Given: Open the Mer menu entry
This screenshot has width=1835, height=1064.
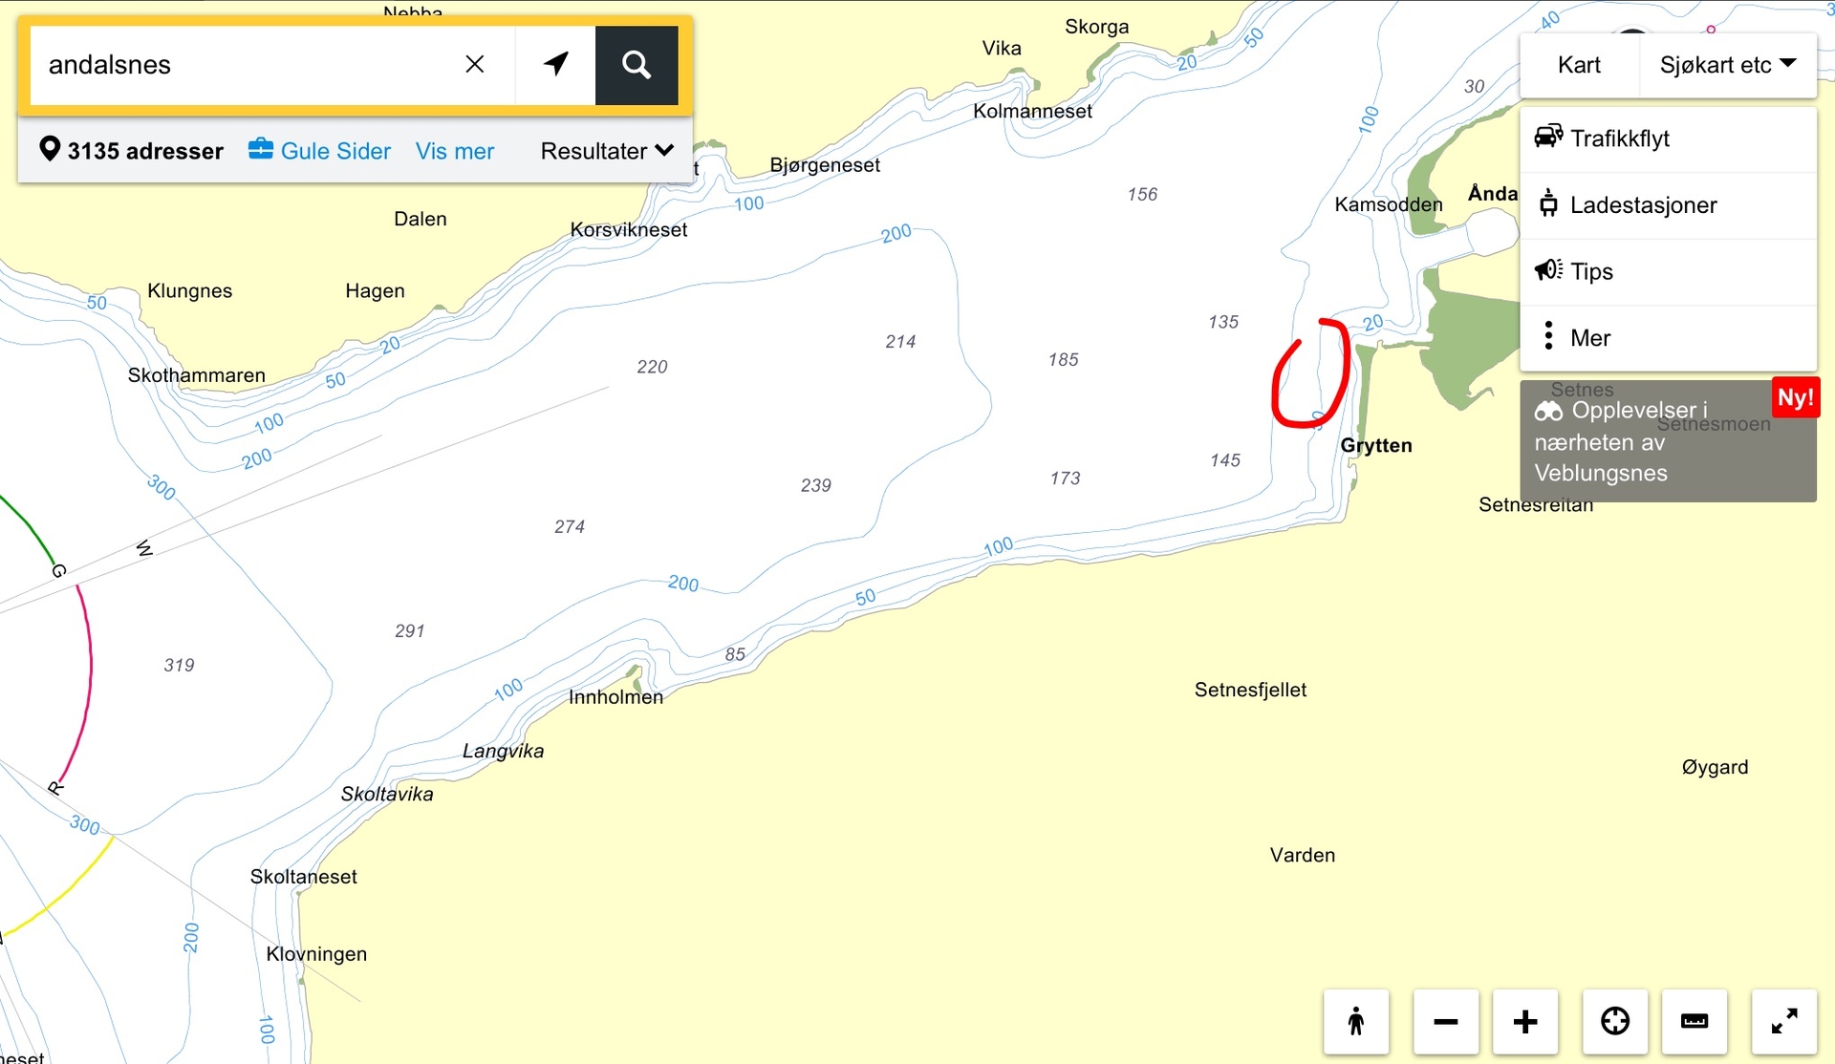Looking at the screenshot, I should coord(1668,338).
